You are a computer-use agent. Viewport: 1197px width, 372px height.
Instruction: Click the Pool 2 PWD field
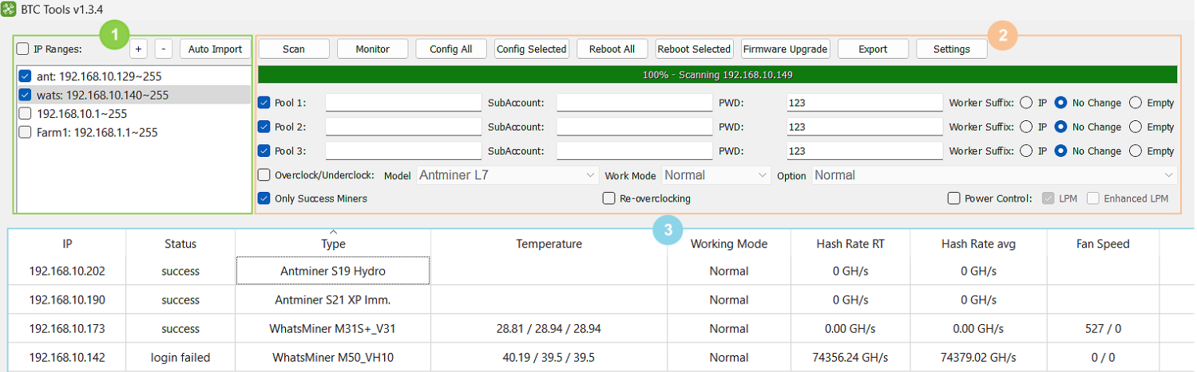click(864, 127)
